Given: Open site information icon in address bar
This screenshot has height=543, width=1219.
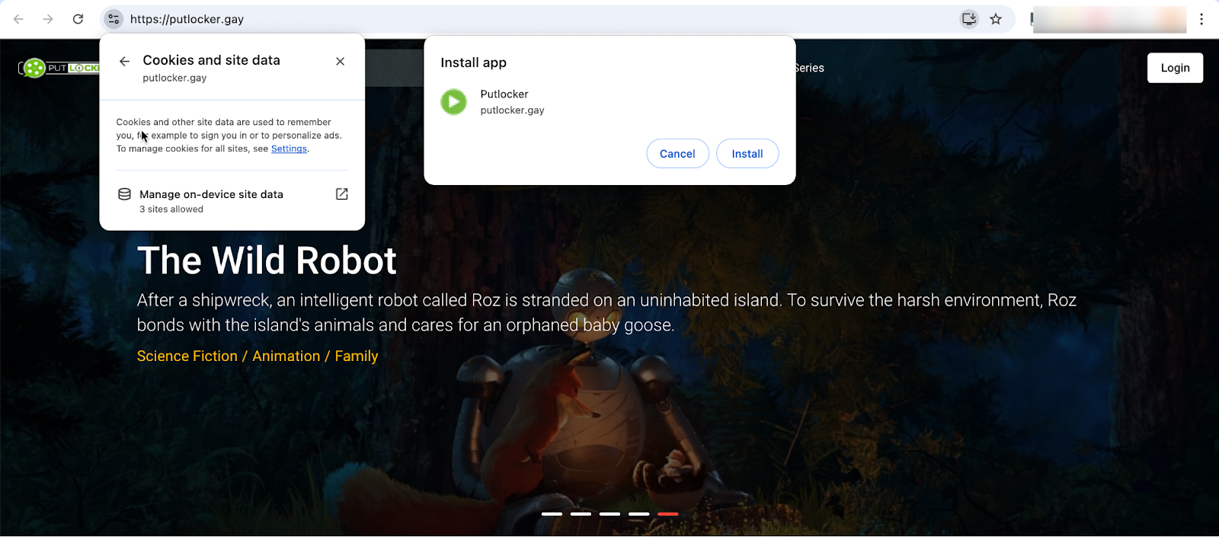Looking at the screenshot, I should [114, 19].
